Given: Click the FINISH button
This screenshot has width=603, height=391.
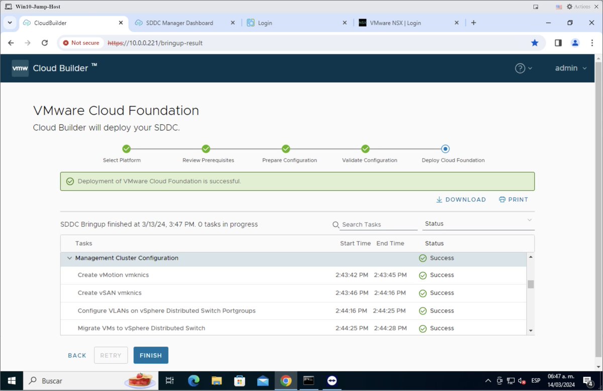Looking at the screenshot, I should 151,355.
